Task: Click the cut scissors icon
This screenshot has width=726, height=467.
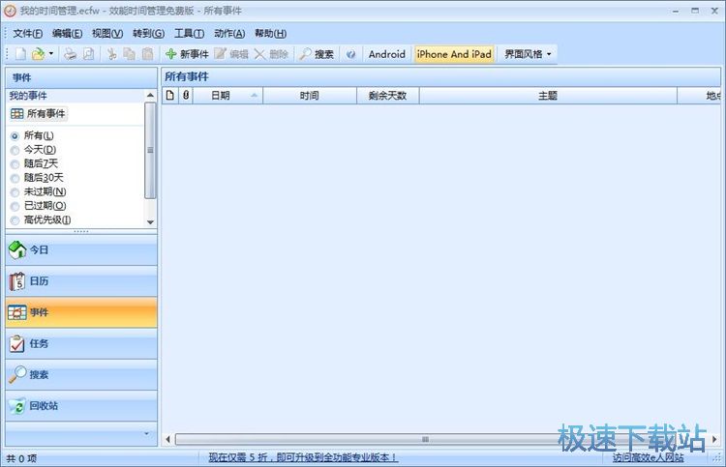Action: (x=111, y=54)
